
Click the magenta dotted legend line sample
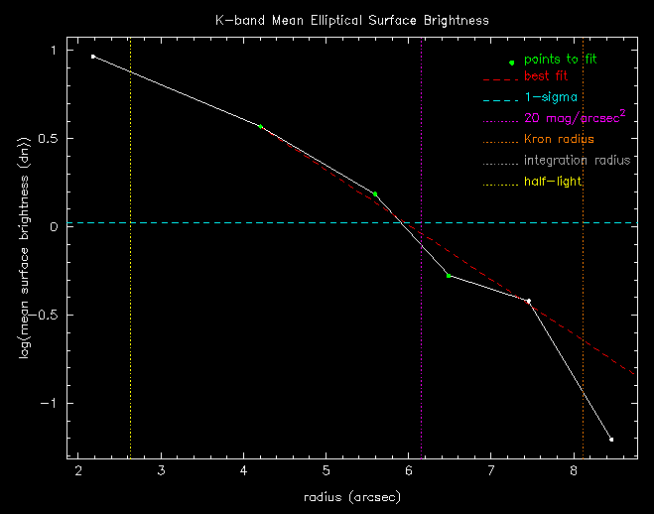tap(499, 121)
